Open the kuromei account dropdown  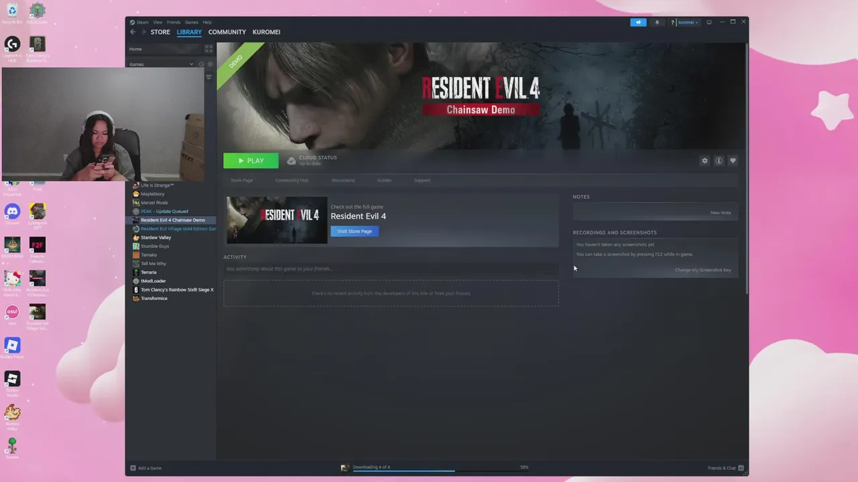(688, 22)
